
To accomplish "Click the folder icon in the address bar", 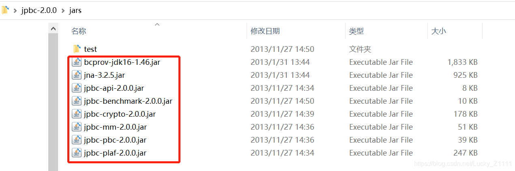I will (5, 10).
